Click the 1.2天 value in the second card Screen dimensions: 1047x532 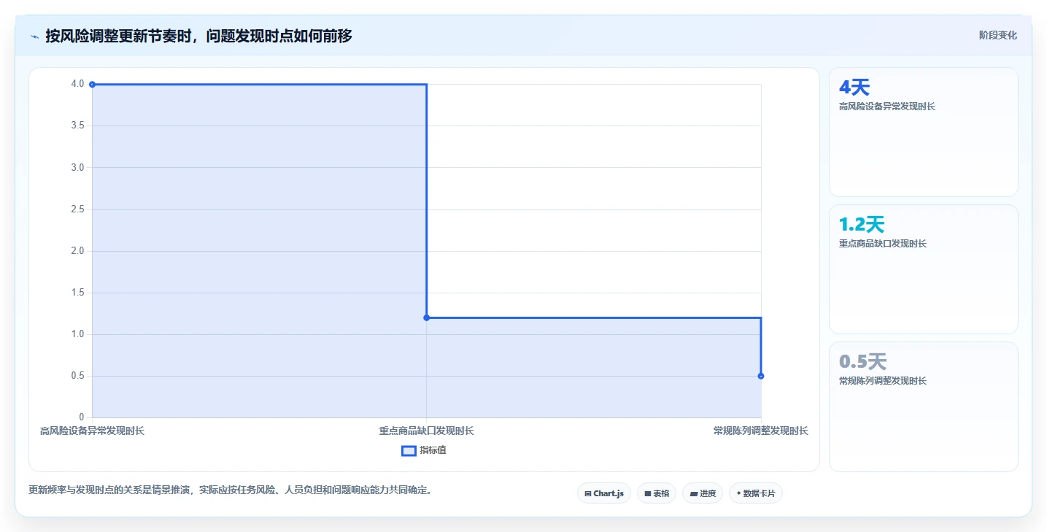862,225
